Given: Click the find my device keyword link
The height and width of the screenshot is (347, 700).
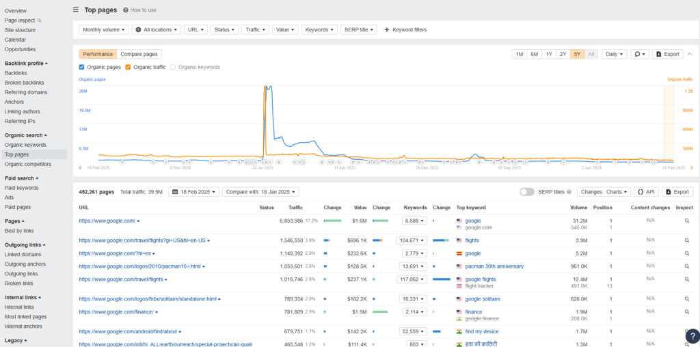Looking at the screenshot, I should 482,331.
